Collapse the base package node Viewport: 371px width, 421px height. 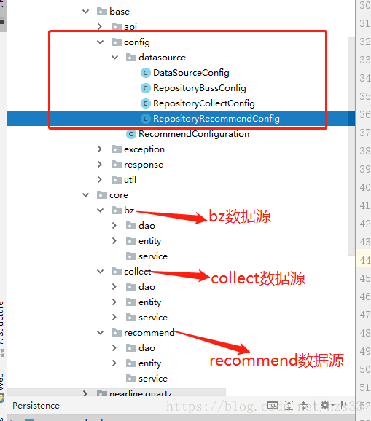(86, 12)
